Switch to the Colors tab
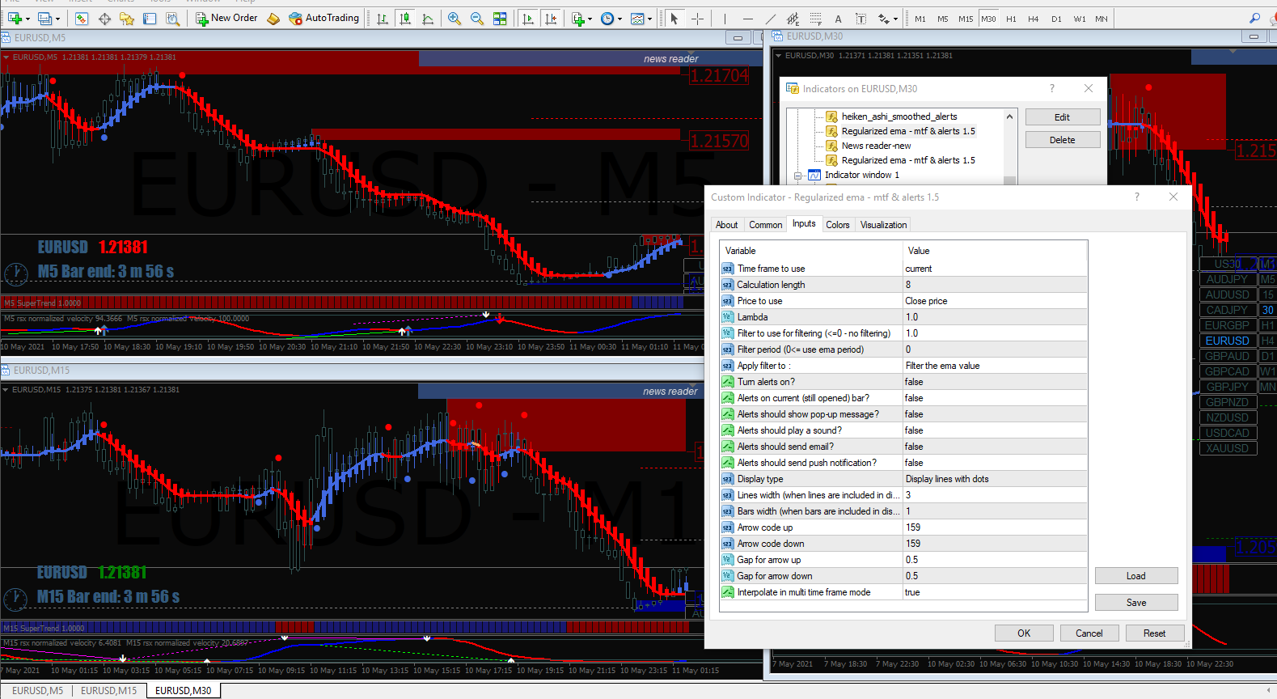Viewport: 1277px width, 699px height. click(838, 225)
